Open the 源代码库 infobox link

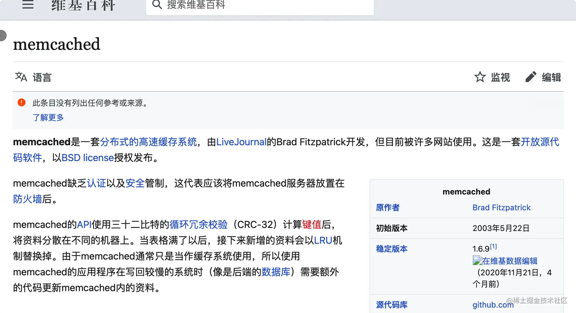pyautogui.click(x=392, y=305)
